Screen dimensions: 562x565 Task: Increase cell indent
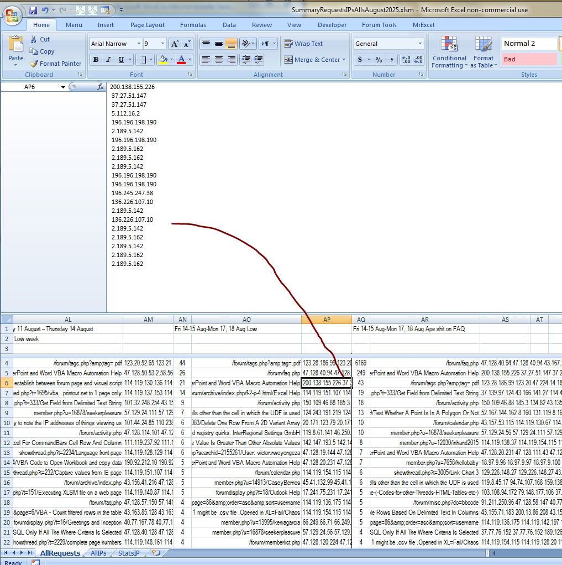point(258,60)
